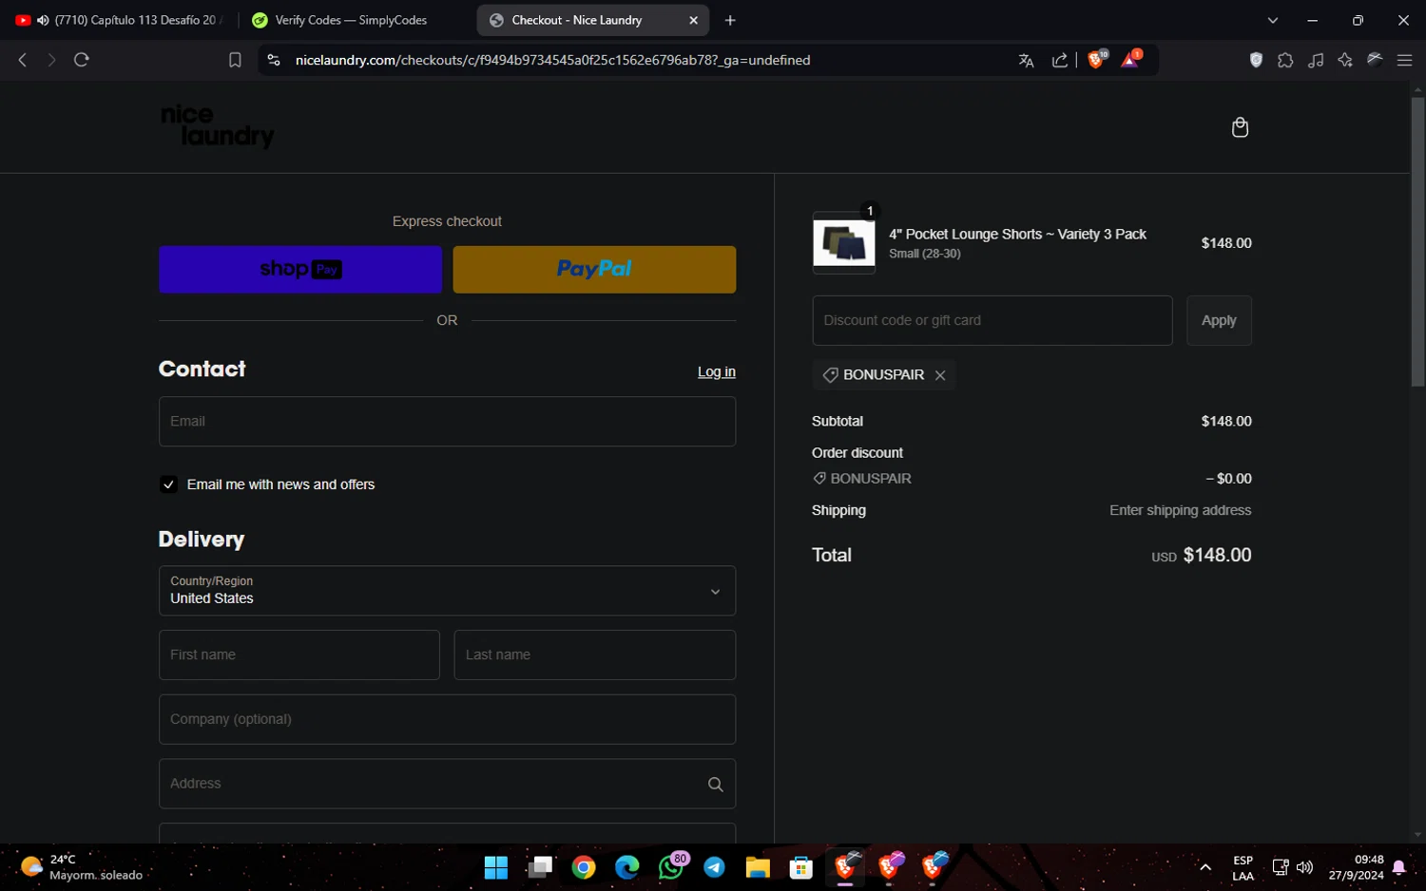Open the Windows Start menu
Screen dimensions: 1426x891
click(x=496, y=867)
